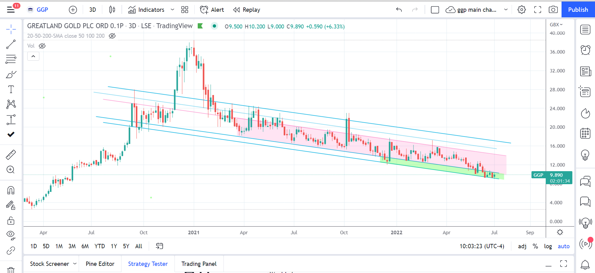
Task: Select the text annotation tool
Action: pyautogui.click(x=11, y=89)
